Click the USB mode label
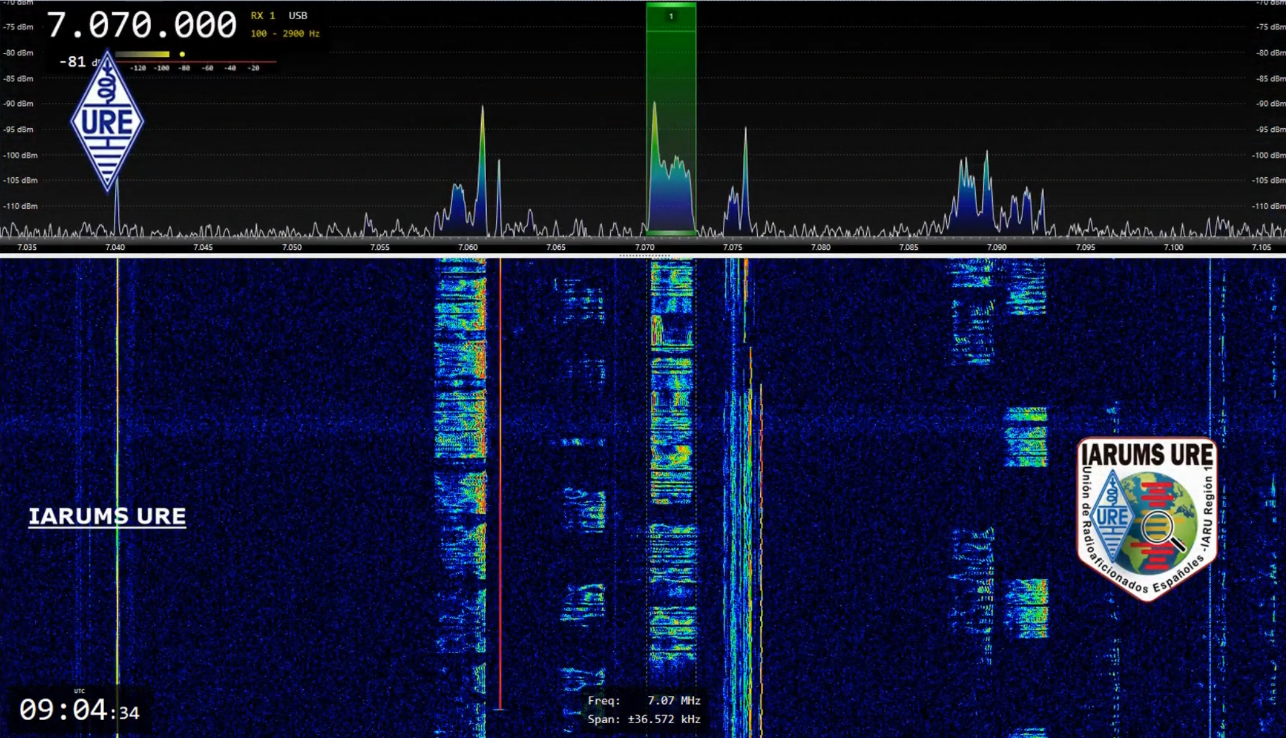 298,15
